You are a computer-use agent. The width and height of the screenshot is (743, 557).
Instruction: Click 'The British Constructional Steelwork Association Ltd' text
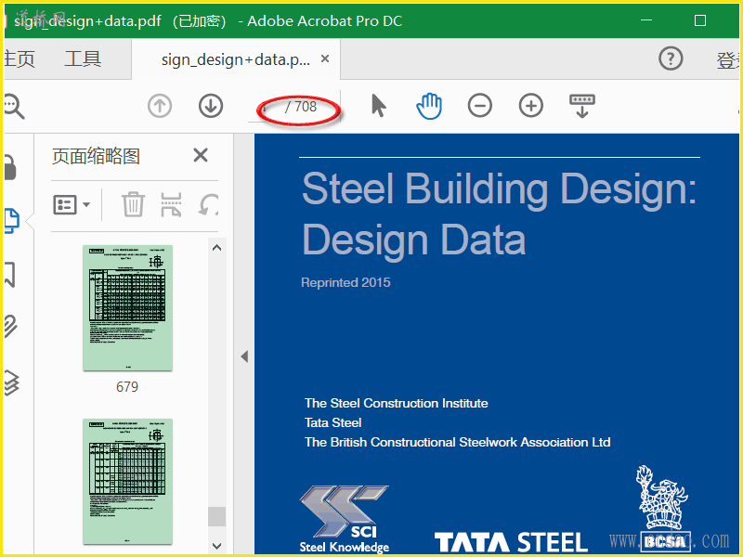pos(457,442)
